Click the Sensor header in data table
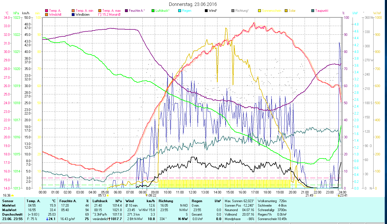The image size is (387, 224). [7, 201]
